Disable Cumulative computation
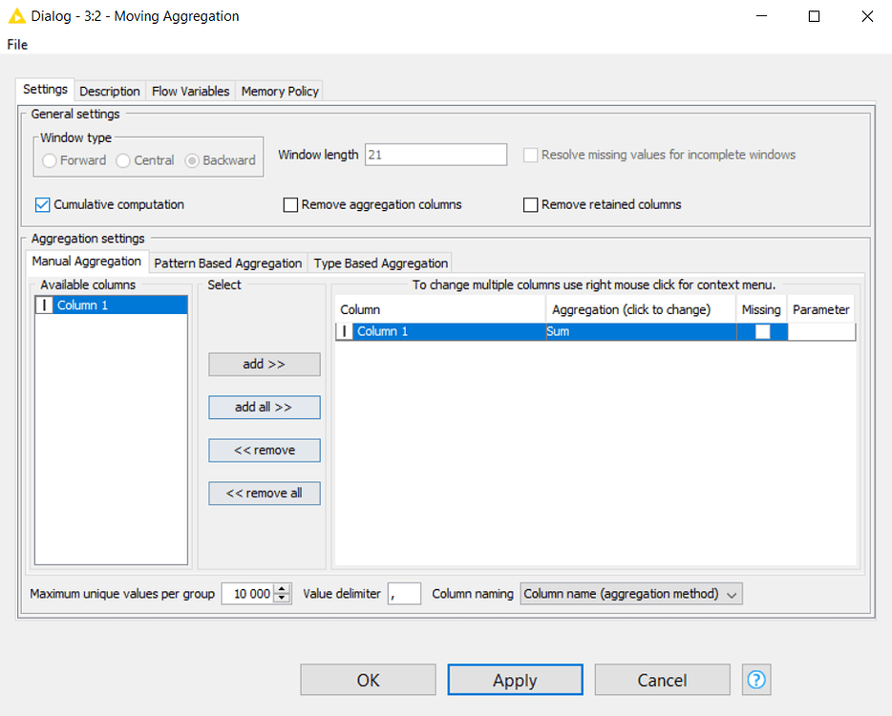 point(41,204)
